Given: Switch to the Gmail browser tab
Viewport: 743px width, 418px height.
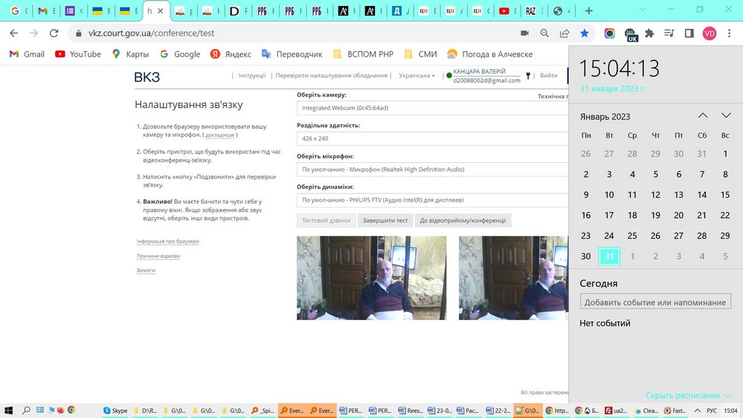Looking at the screenshot, I should coord(46,11).
